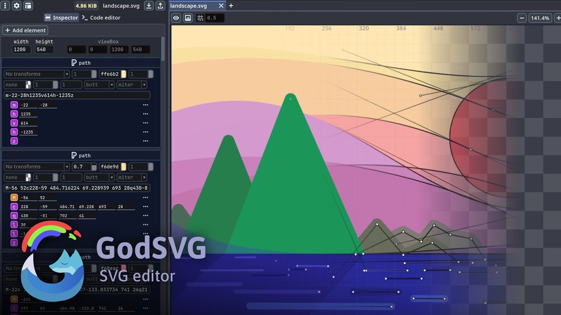Close the landscape.svg tab
This screenshot has height=315, width=561.
pyautogui.click(x=221, y=6)
